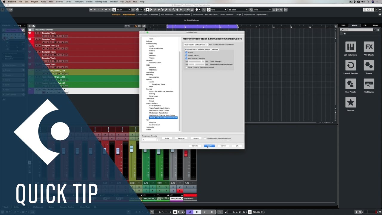Open Loops & Samples in Media rack

pyautogui.click(x=351, y=65)
